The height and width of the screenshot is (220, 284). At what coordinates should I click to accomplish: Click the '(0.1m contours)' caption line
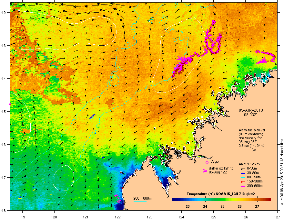[251, 134]
